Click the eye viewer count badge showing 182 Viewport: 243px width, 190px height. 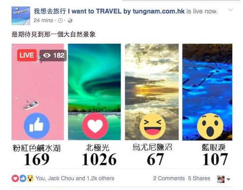tap(53, 55)
